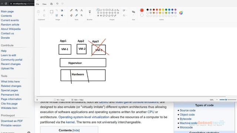Pick the green color swatch
237x133 pixels.
coord(166,10)
